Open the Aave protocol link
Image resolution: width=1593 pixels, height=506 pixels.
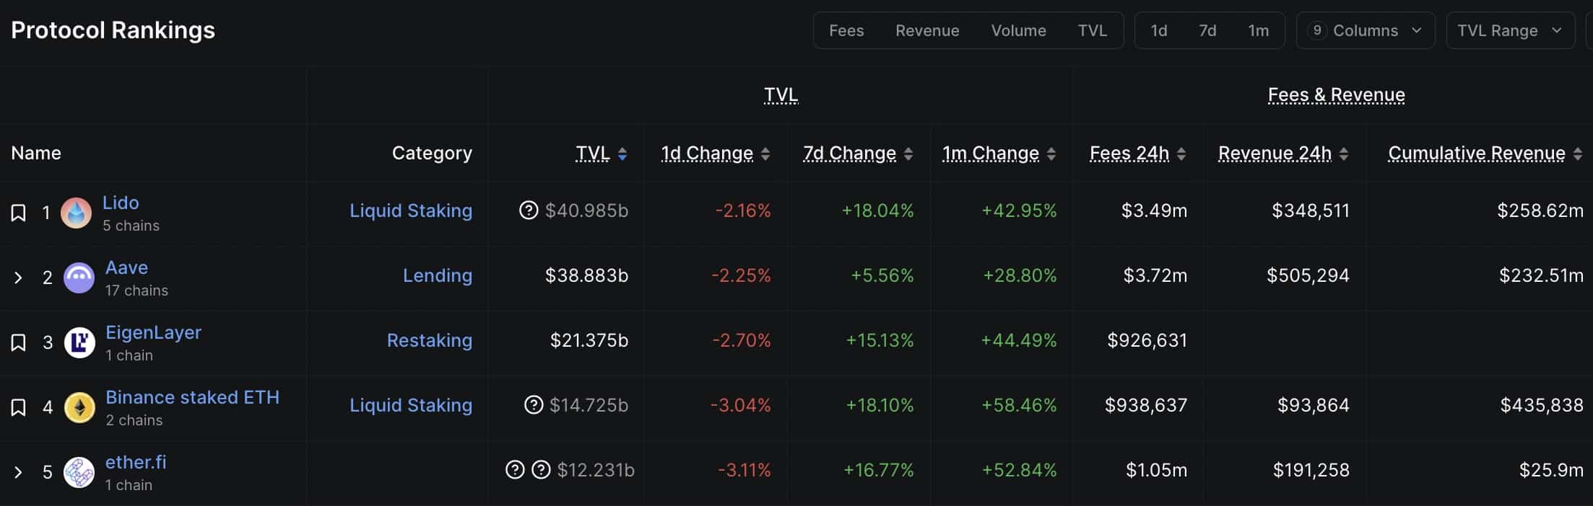click(126, 267)
